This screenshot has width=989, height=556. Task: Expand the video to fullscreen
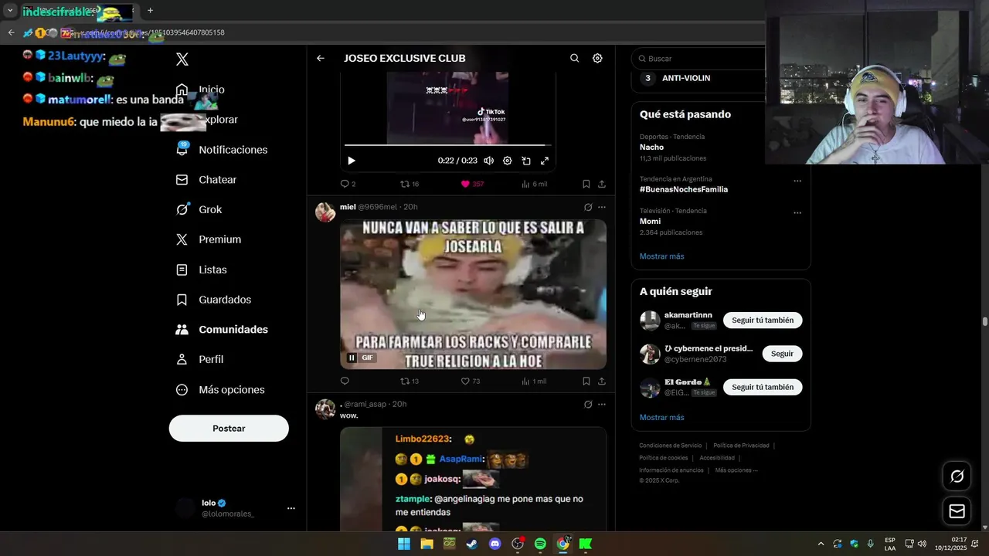point(545,161)
